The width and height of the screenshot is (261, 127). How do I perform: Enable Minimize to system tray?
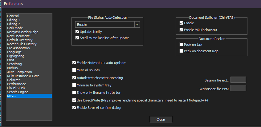point(74,85)
